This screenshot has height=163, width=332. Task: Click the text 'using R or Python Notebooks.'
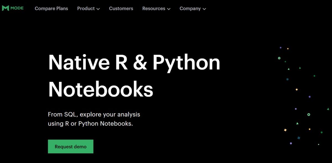pos(90,123)
